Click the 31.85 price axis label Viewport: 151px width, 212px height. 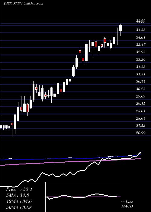coord(141,67)
